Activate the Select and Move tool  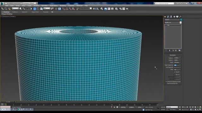[34, 9]
